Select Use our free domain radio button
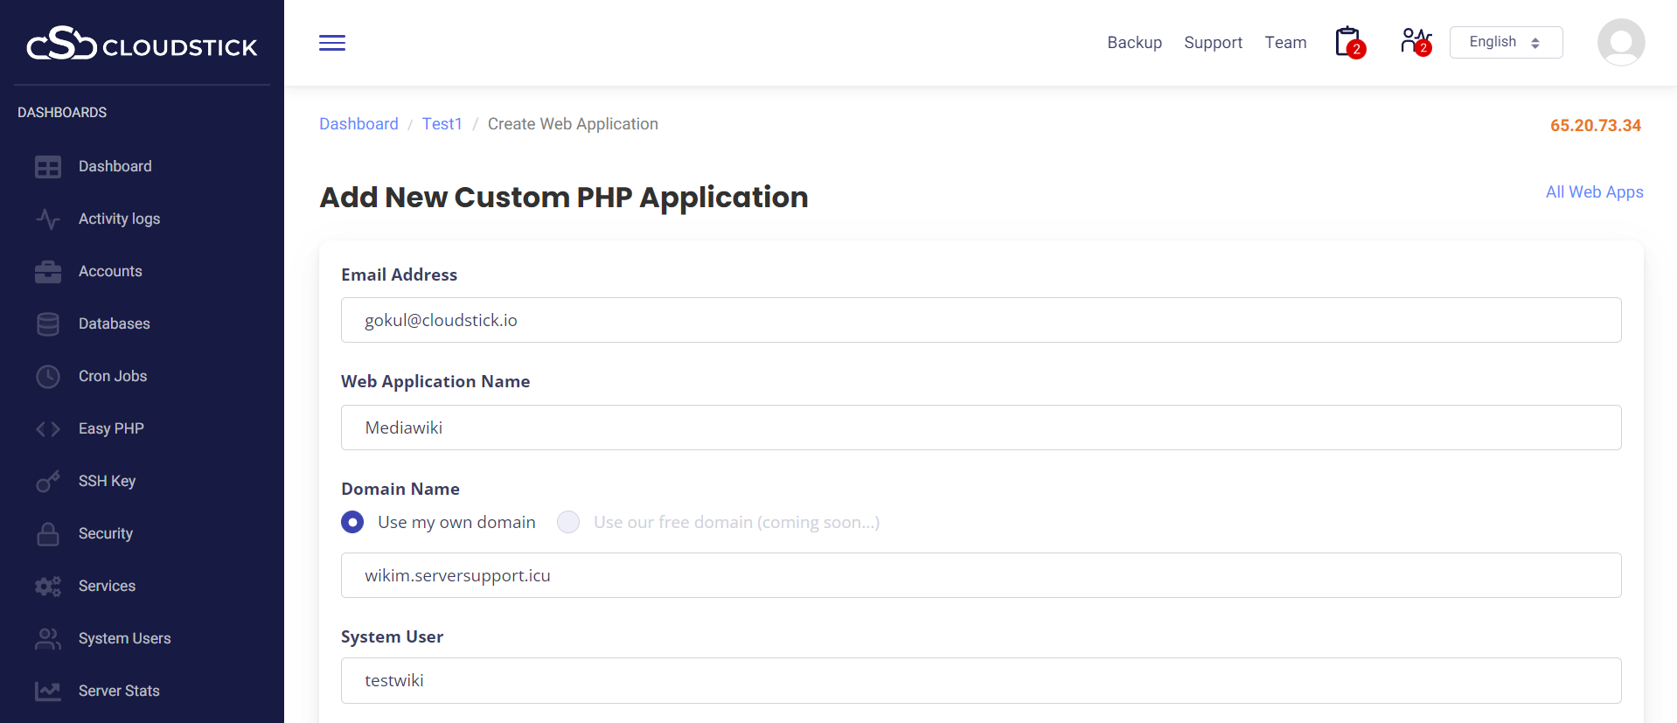The height and width of the screenshot is (723, 1677). pos(568,522)
